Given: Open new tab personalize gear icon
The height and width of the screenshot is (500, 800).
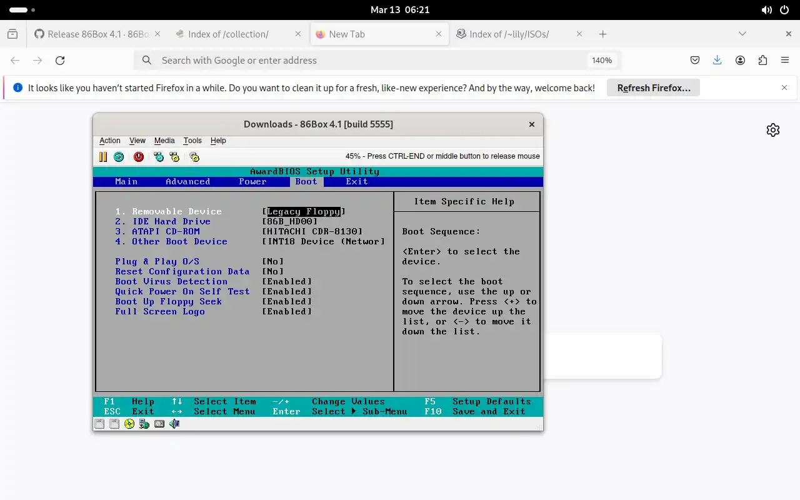Looking at the screenshot, I should coord(773,130).
